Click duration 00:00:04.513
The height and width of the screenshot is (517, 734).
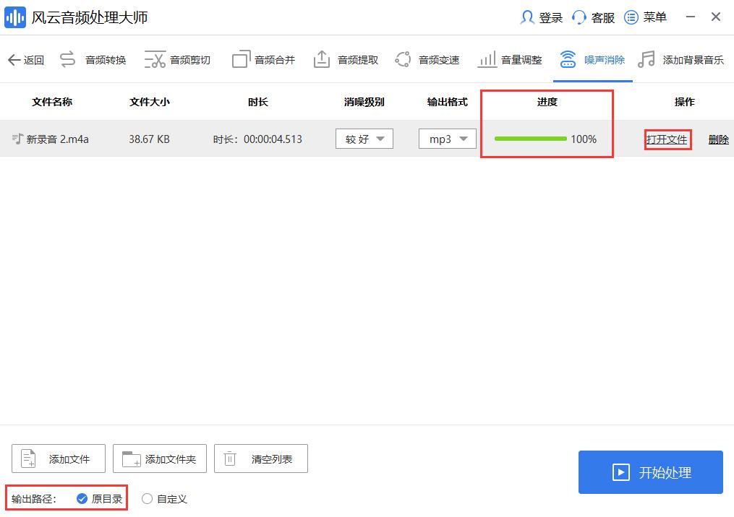(x=273, y=139)
